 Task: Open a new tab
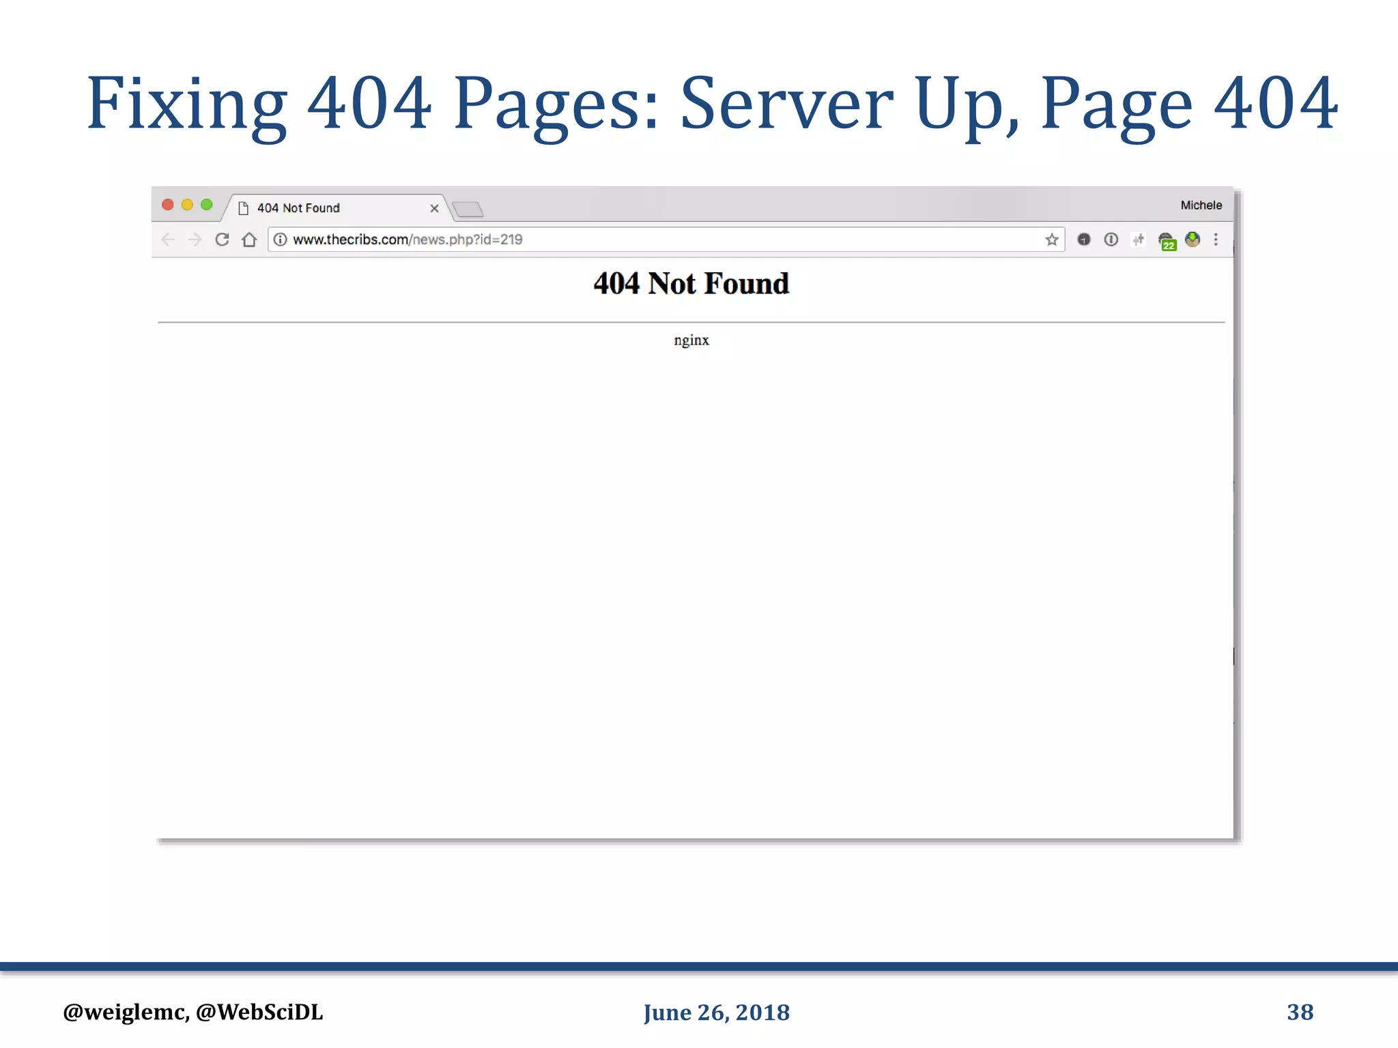(468, 209)
